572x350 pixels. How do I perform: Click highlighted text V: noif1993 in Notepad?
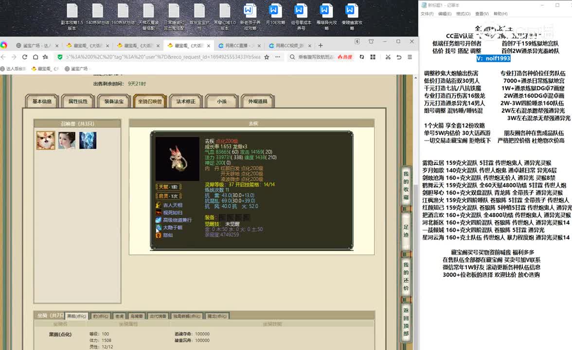tap(493, 58)
